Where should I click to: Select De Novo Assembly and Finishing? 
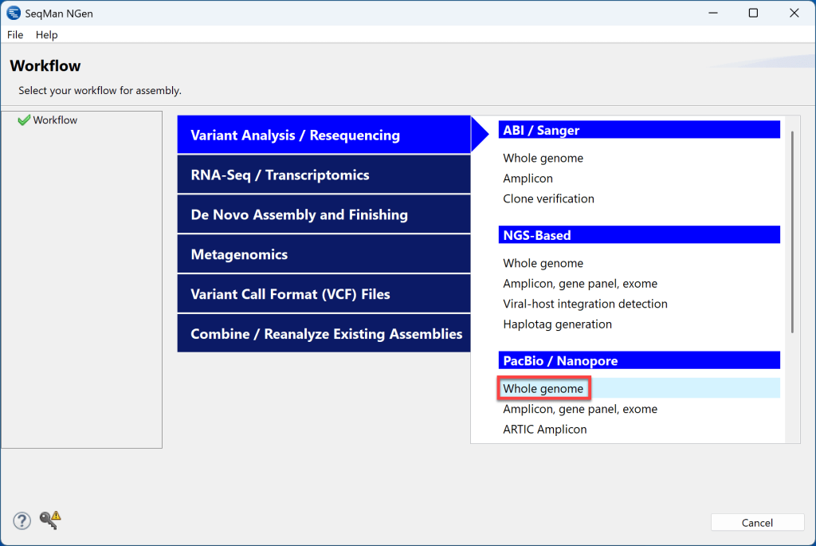324,214
